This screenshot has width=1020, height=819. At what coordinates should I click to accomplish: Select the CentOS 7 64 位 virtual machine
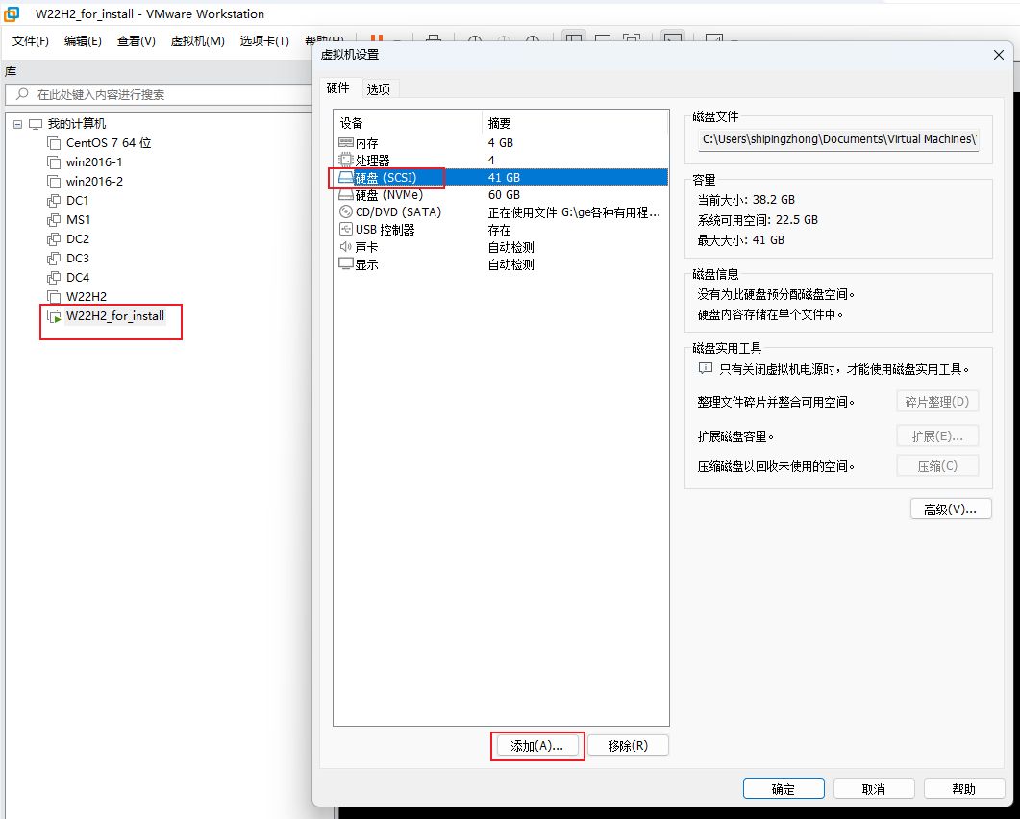pos(108,143)
